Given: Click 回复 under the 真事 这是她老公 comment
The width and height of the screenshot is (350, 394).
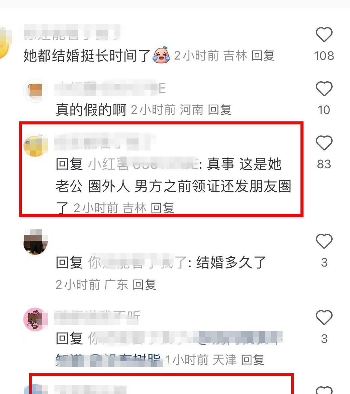Looking at the screenshot, I should [162, 208].
